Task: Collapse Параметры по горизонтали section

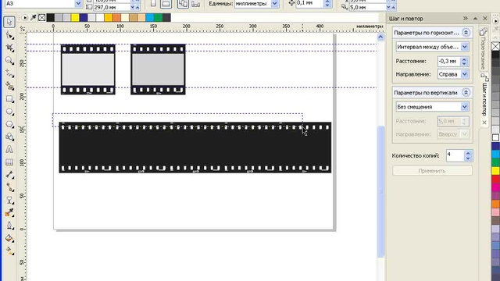Action: pyautogui.click(x=466, y=33)
